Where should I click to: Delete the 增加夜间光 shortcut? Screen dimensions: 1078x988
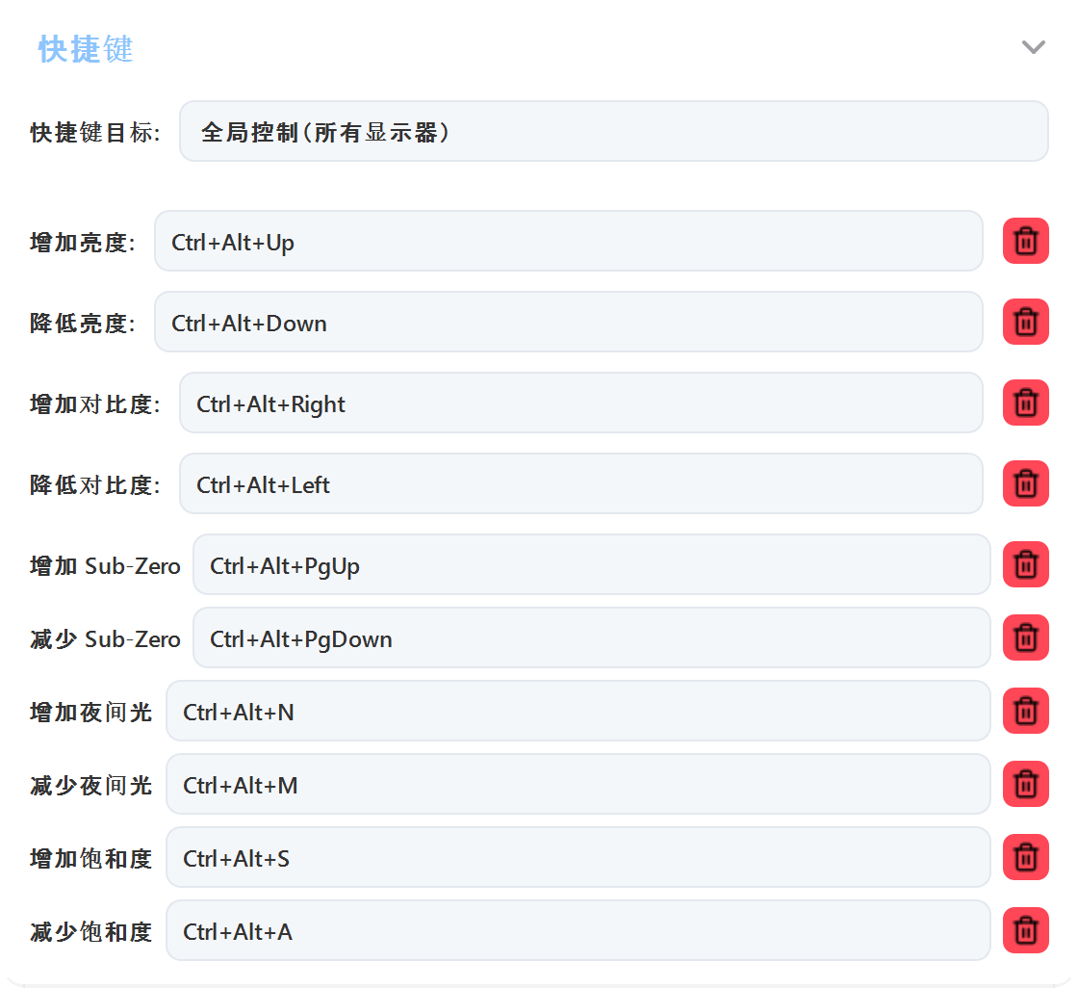pyautogui.click(x=1025, y=711)
